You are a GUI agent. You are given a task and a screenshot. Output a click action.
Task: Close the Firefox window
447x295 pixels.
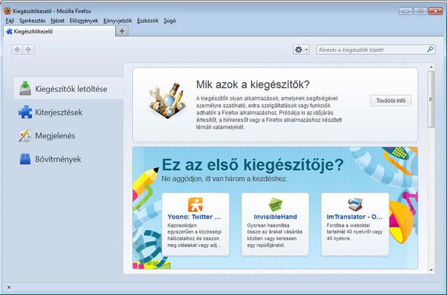click(x=435, y=11)
